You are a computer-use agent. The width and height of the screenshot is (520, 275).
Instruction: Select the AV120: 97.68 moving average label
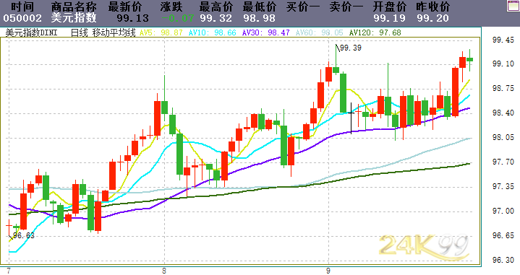tap(375, 32)
